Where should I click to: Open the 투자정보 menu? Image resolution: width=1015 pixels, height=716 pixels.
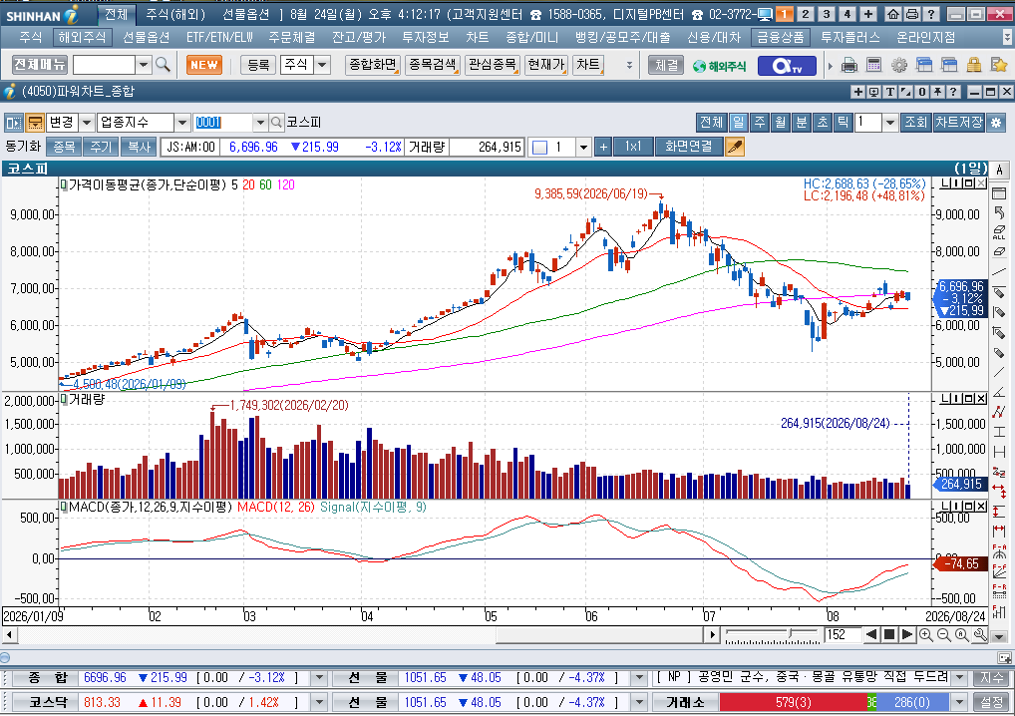coord(426,38)
